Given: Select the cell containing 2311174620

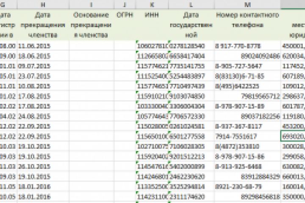Looking at the screenshot, I should point(191,197).
